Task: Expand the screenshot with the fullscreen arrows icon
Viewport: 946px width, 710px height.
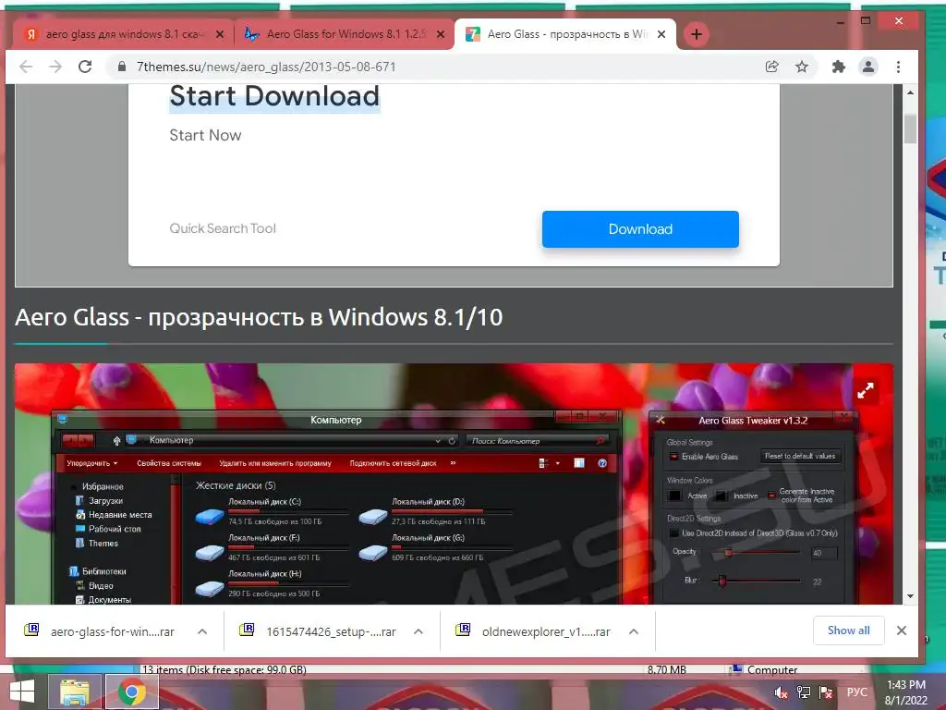Action: click(865, 391)
